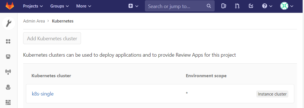Focus the Search or jump to field
The width and height of the screenshot is (304, 108).
tap(179, 6)
